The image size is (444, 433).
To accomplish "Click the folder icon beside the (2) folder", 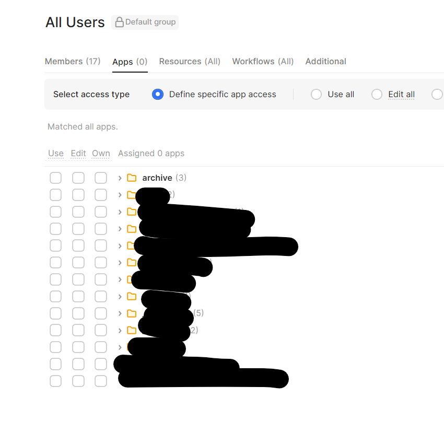I will point(131,330).
